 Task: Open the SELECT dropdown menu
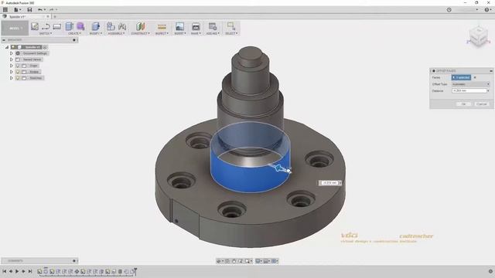pos(231,33)
